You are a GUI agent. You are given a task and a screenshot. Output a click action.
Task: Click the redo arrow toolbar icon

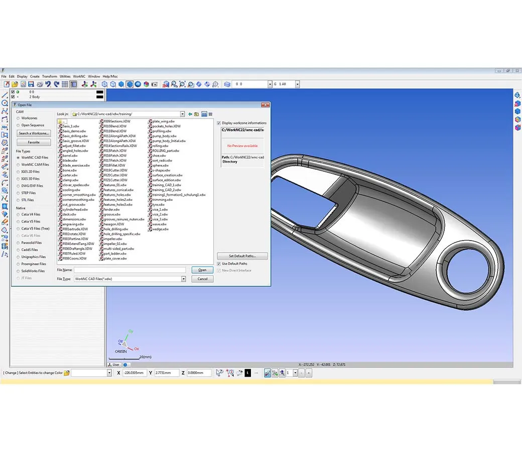tap(57, 84)
